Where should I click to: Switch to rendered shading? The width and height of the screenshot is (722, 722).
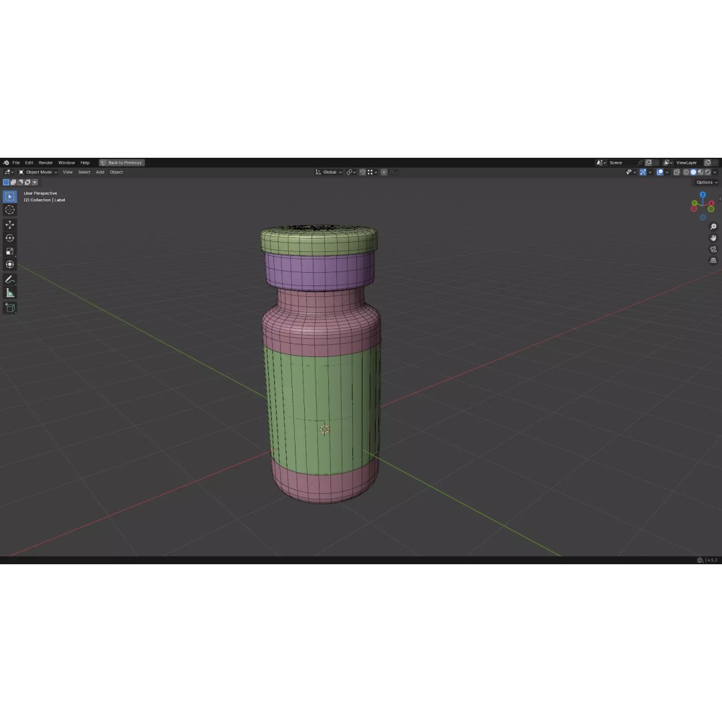[x=708, y=172]
